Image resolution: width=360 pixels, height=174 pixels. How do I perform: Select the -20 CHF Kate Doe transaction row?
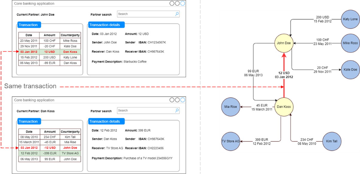click(x=49, y=46)
